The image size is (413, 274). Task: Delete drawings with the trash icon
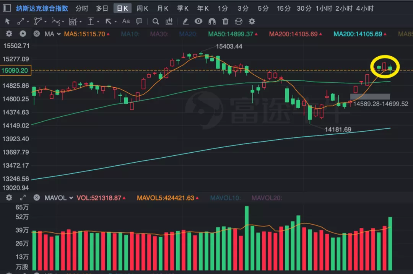pos(225,21)
